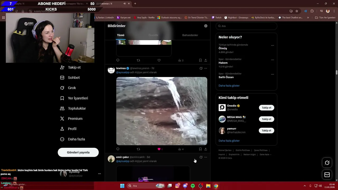
Task: Open more options on emir çakır post
Action: coord(206,157)
